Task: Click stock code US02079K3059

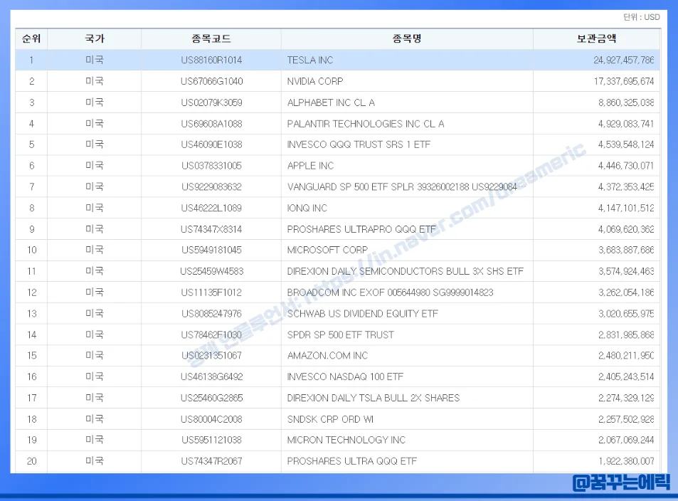Action: point(211,102)
